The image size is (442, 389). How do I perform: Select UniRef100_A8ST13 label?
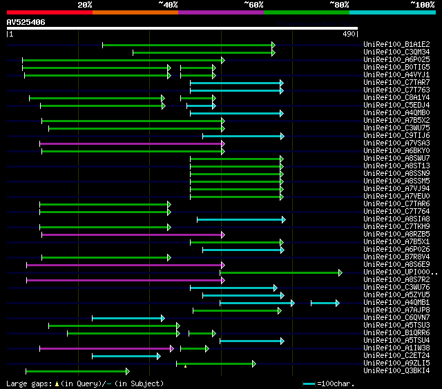pos(396,166)
